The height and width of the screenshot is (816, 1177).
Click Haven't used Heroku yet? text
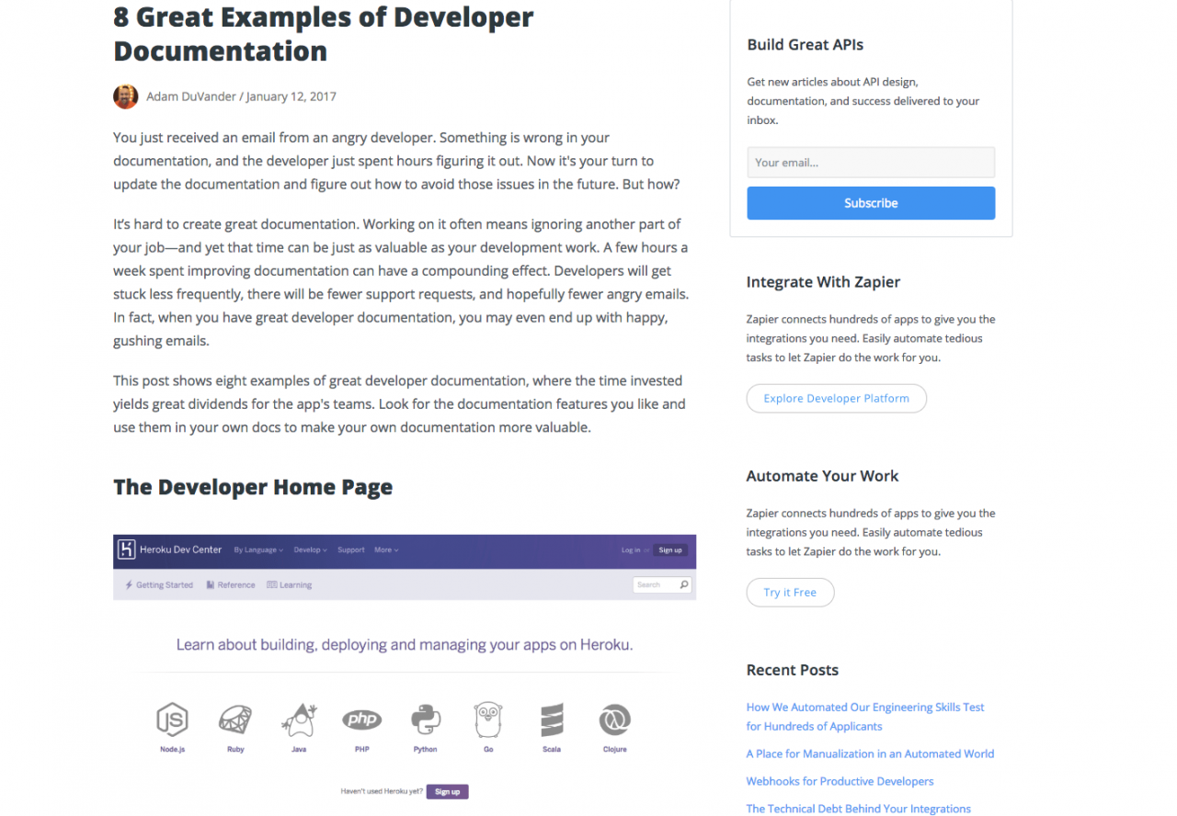(382, 791)
